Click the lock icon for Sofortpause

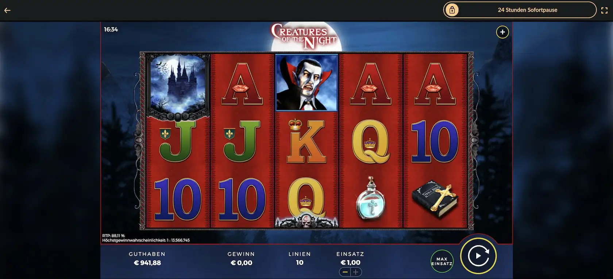tap(452, 10)
